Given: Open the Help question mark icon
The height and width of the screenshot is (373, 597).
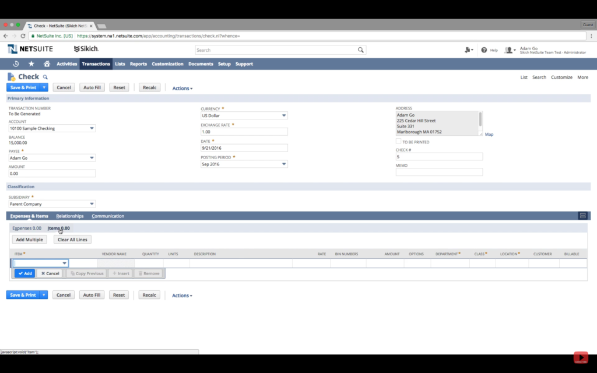Looking at the screenshot, I should [484, 50].
